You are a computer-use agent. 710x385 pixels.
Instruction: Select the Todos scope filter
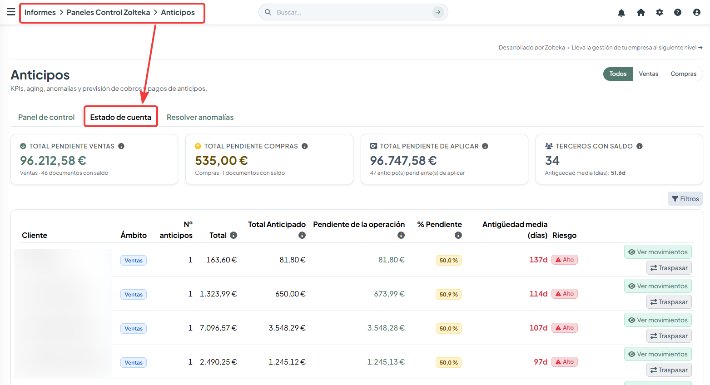click(618, 74)
